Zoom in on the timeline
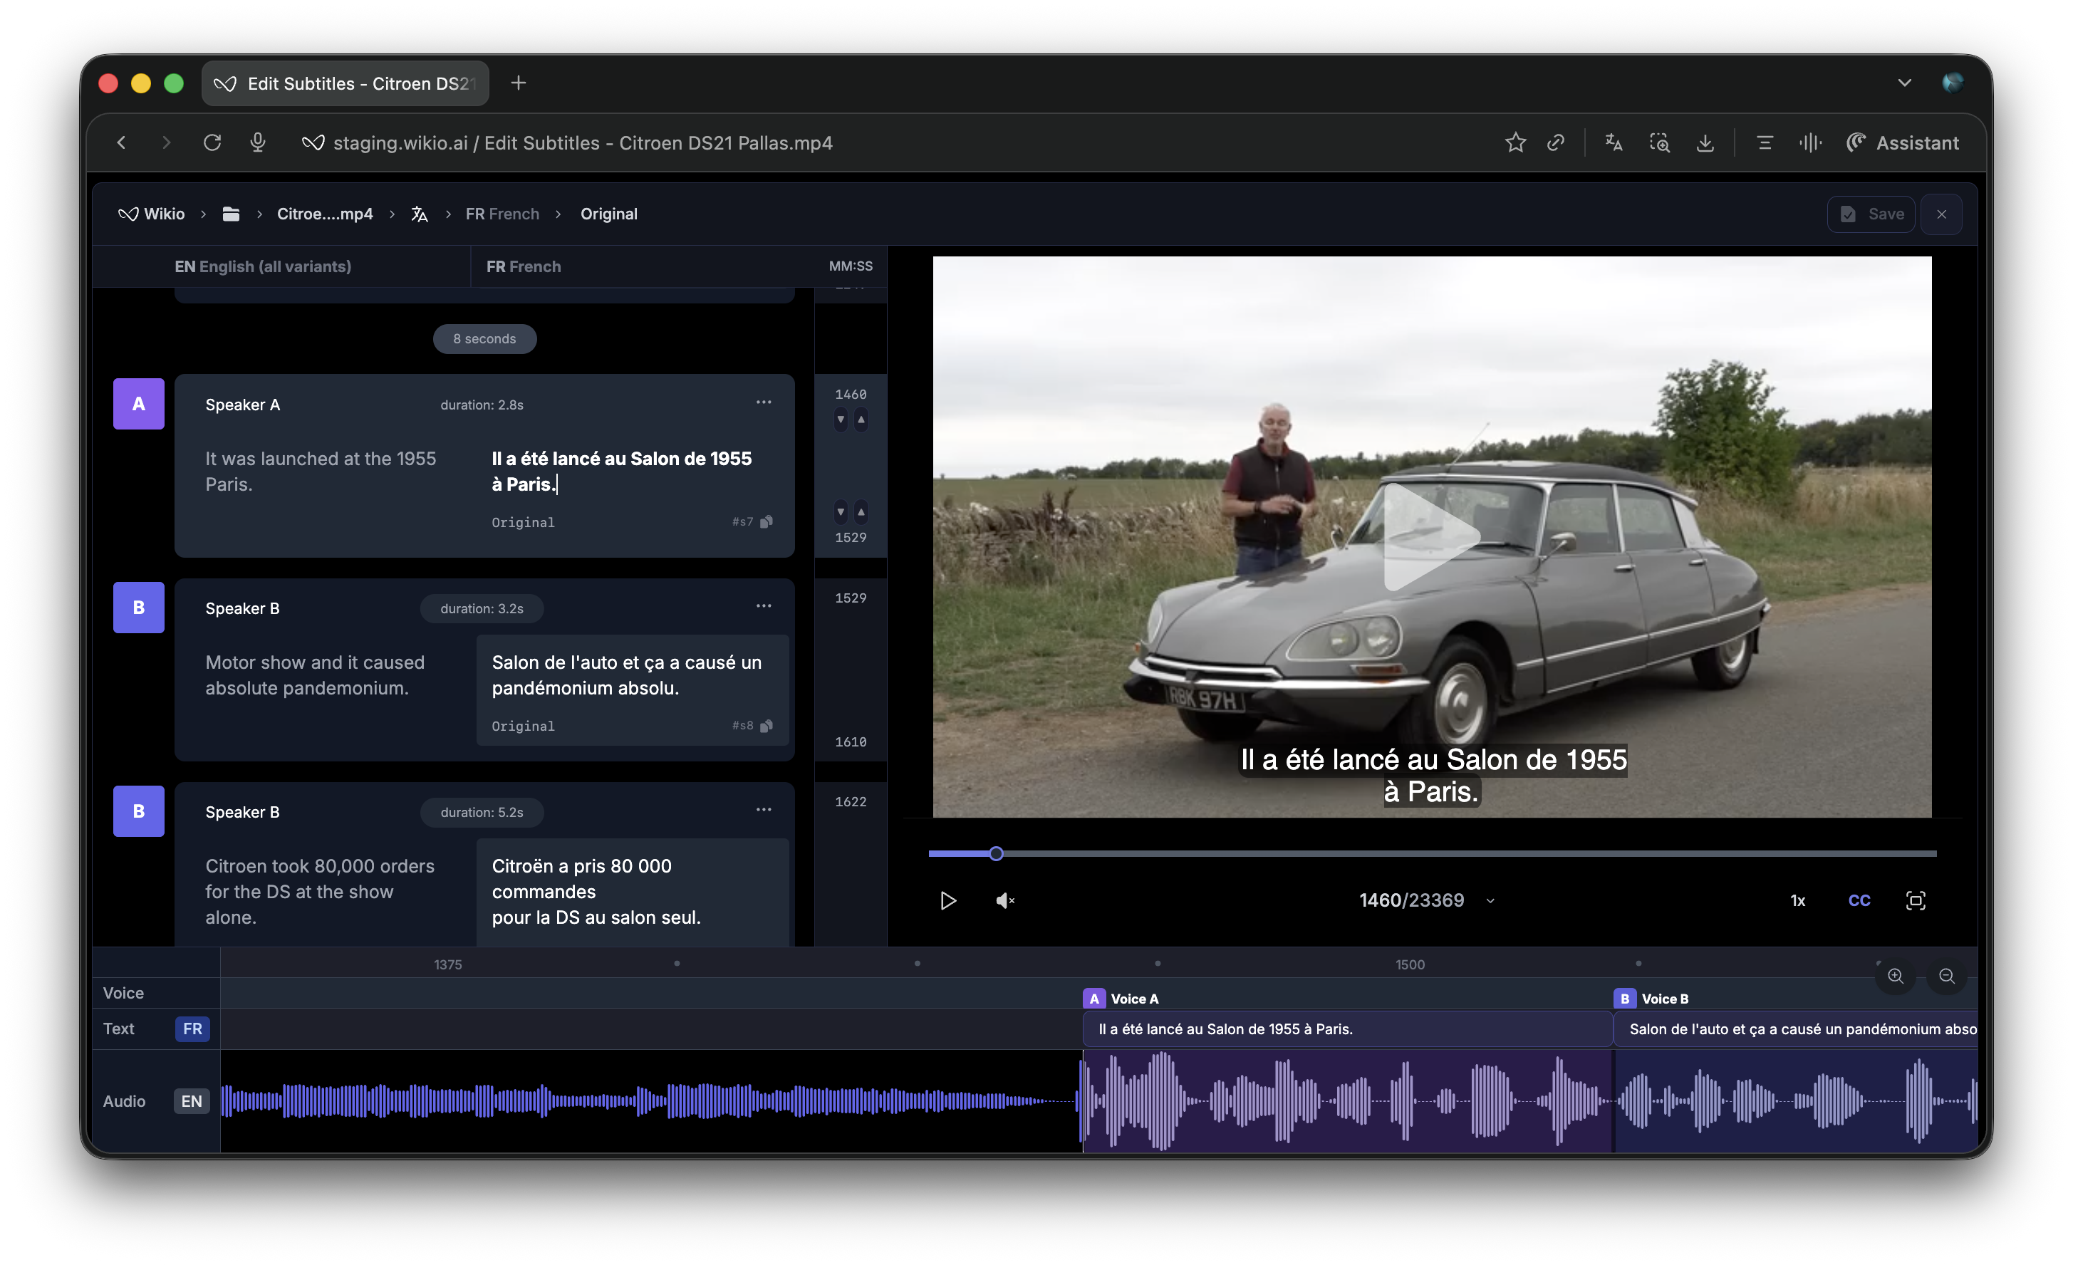 coord(1895,976)
